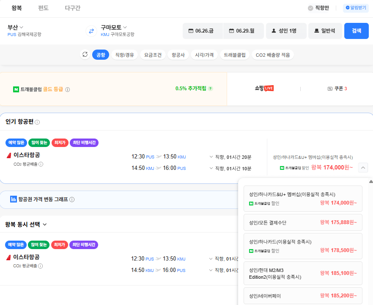Click the Eastar Jet logo in popular flight
Screen dimensions: 373x305
[x=9, y=155]
